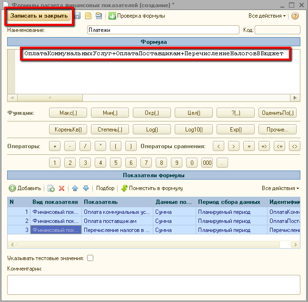Click the help question mark icon
This screenshot has width=308, height=302.
tap(295, 16)
